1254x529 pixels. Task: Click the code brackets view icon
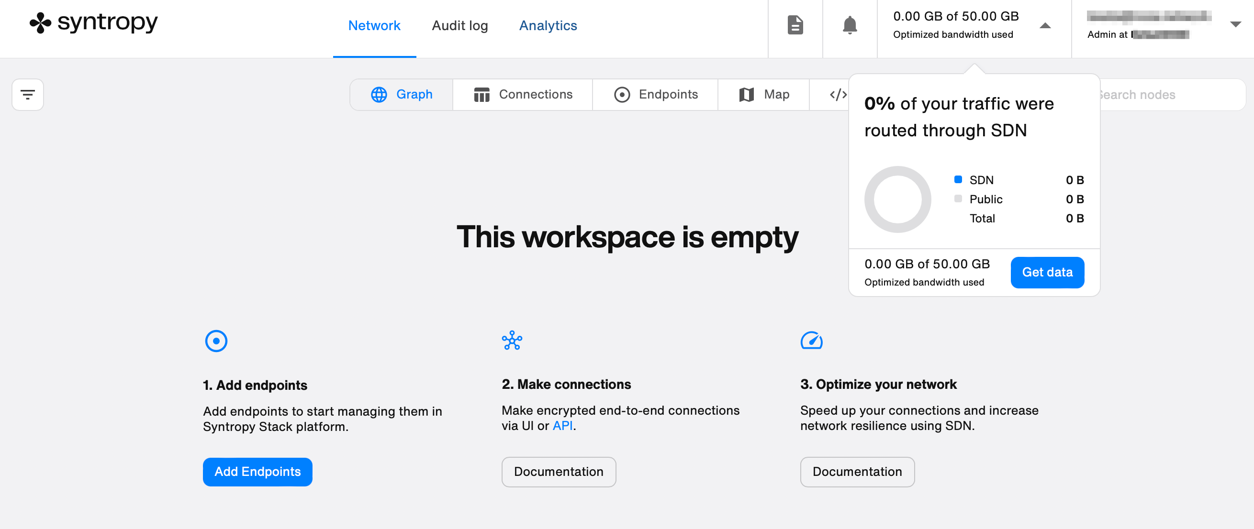tap(838, 94)
